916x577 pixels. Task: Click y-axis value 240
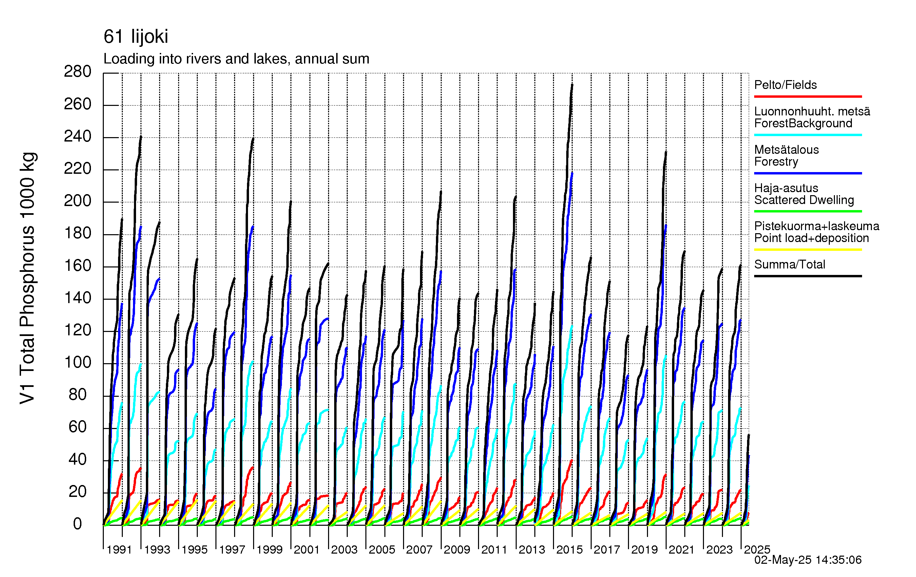tap(78, 136)
